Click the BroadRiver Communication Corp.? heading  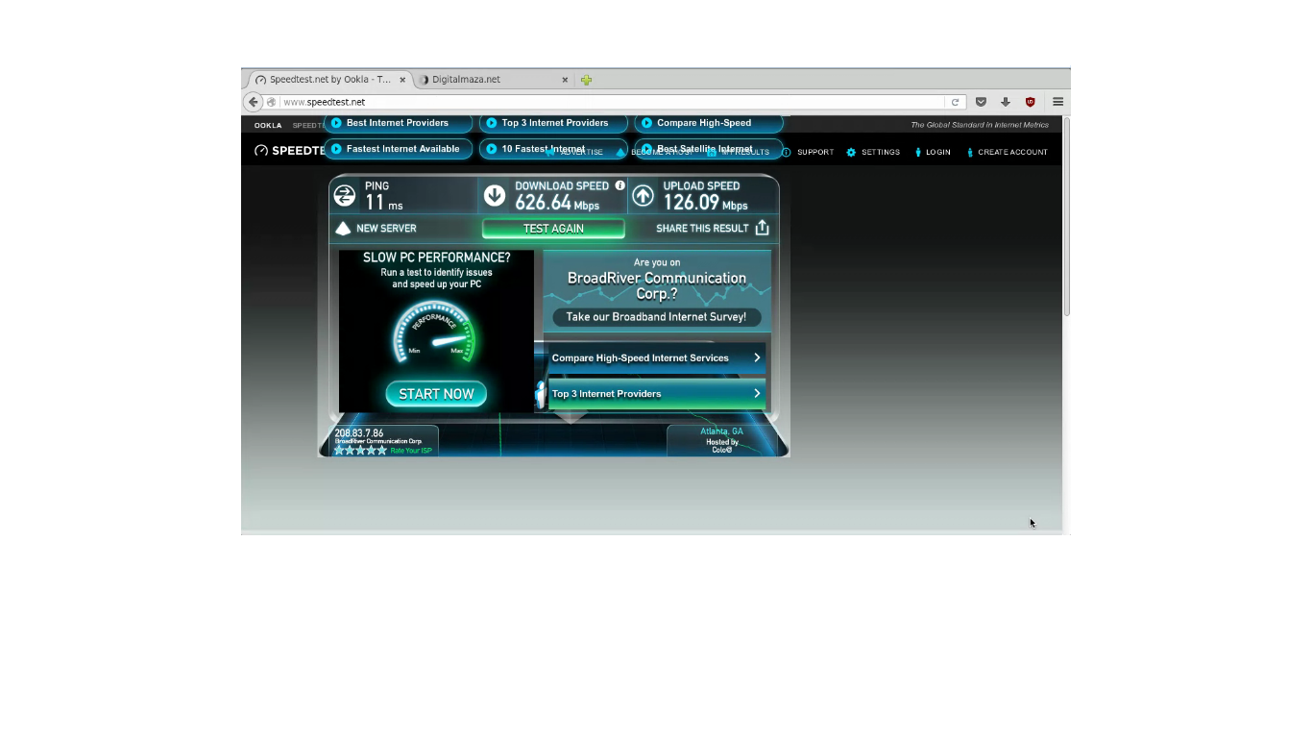click(x=657, y=285)
